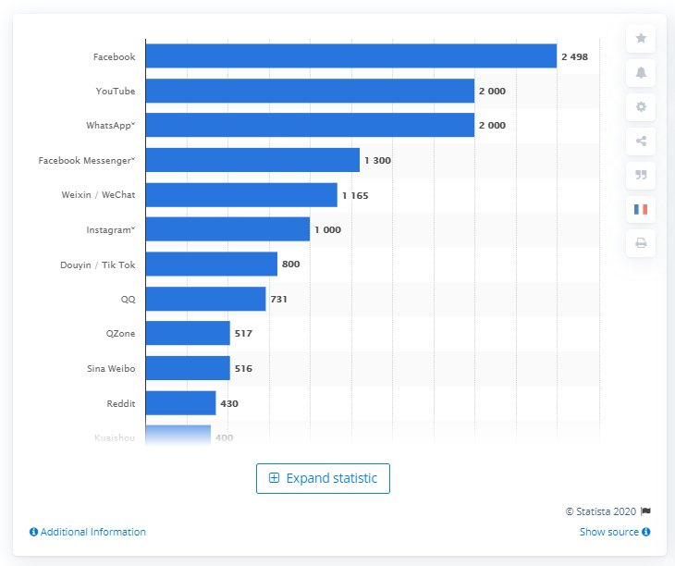
Task: Click the 'WhatsApp*' axis label
Action: pyautogui.click(x=111, y=125)
